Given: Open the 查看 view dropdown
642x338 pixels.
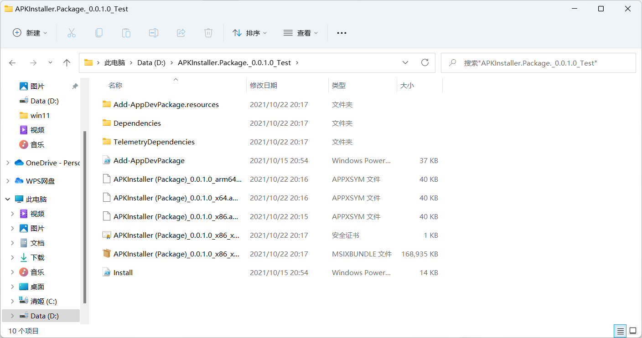Looking at the screenshot, I should point(301,33).
